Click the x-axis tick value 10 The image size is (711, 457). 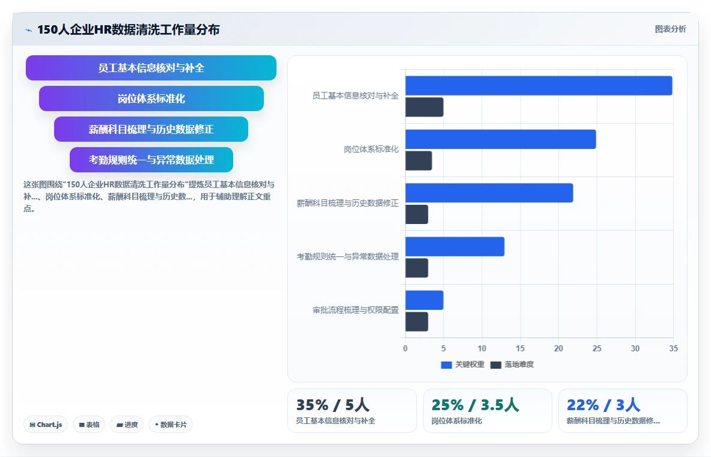coord(482,348)
